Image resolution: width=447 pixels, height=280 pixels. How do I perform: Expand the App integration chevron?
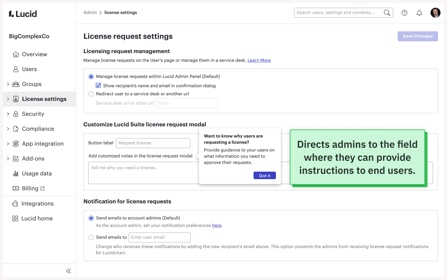8,144
